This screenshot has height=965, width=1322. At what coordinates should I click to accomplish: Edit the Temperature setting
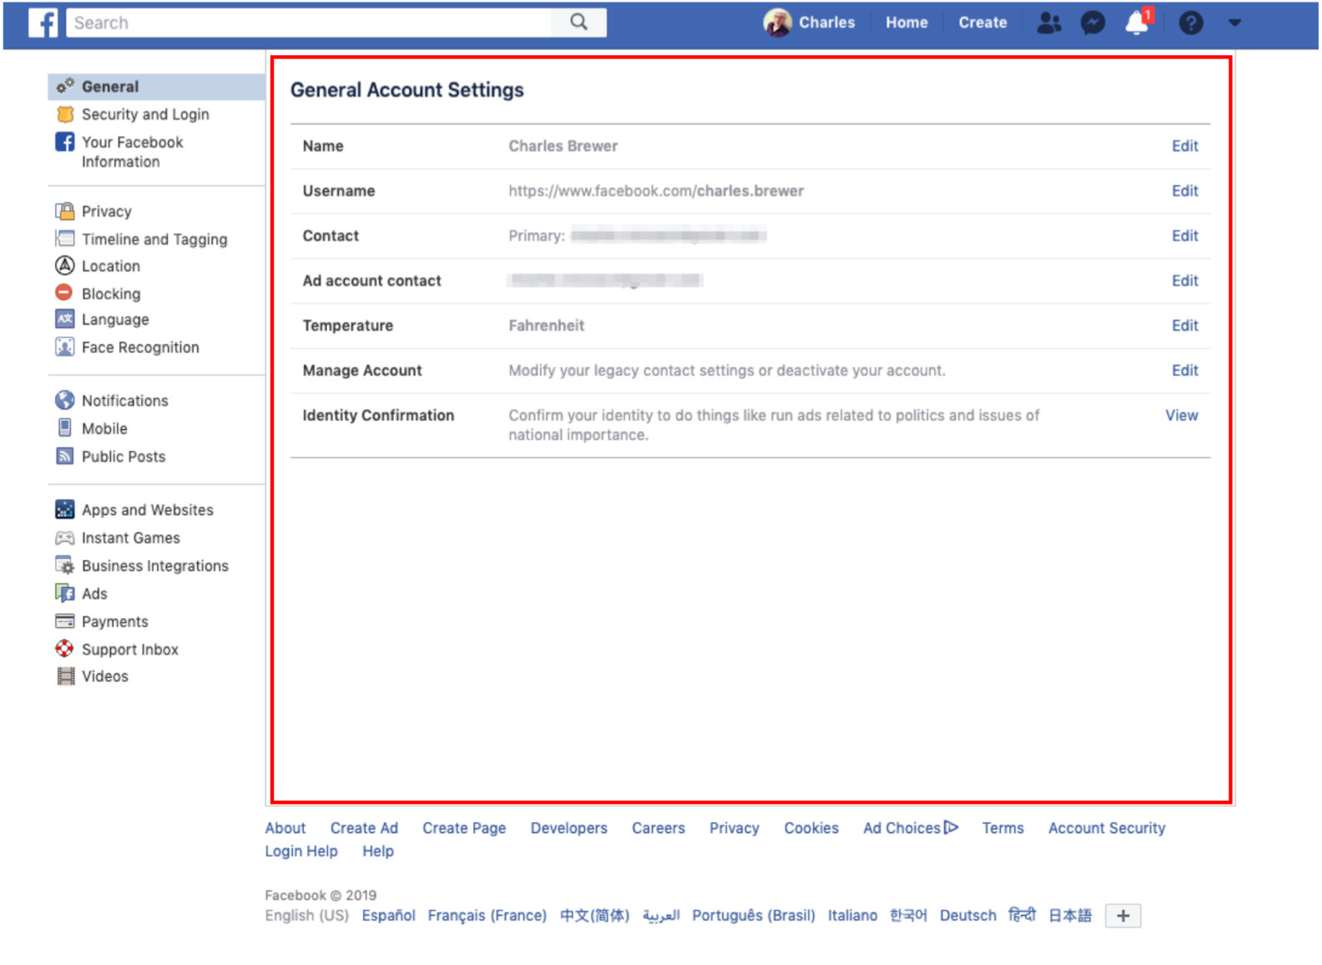tap(1184, 326)
